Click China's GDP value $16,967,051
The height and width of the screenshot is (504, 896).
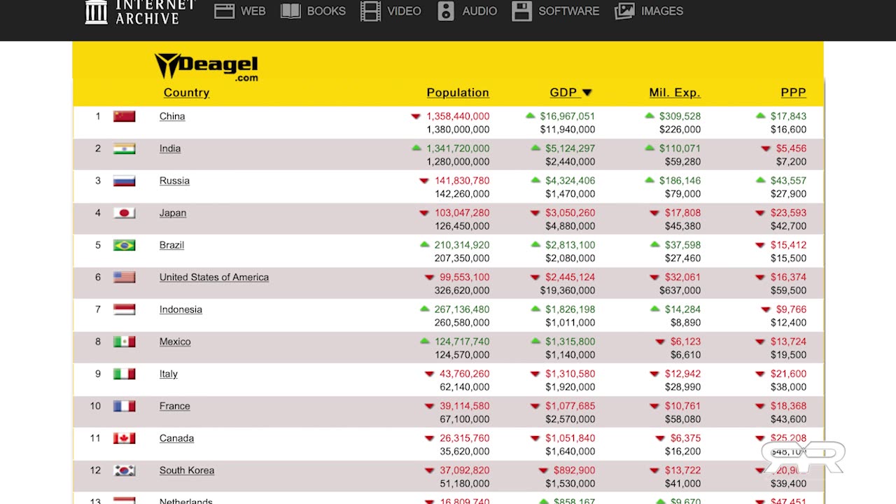568,116
